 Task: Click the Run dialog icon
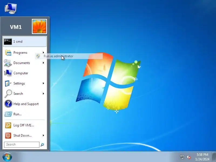[8, 114]
